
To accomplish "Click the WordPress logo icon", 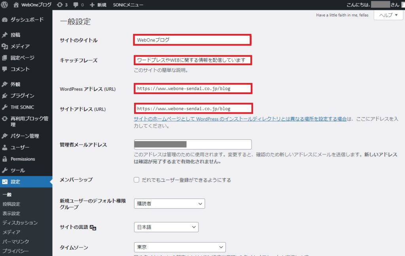I will click(4, 5).
